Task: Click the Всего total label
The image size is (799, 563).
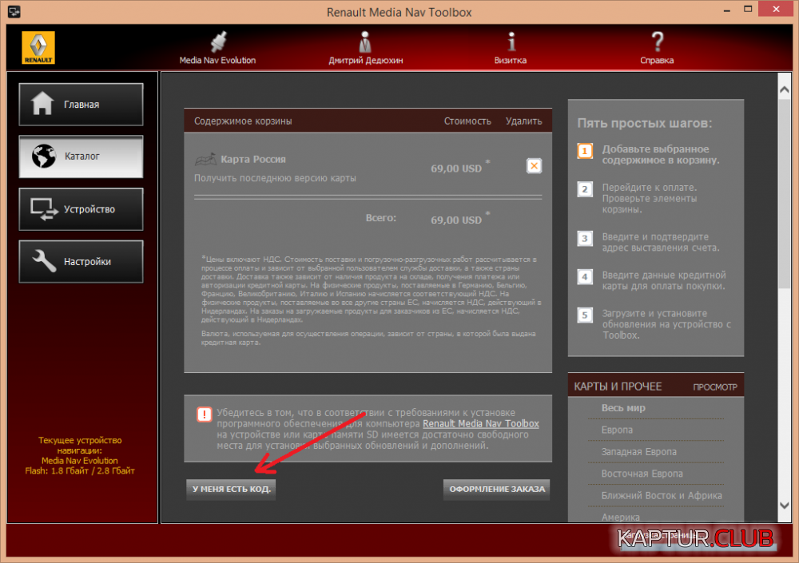Action: (380, 218)
